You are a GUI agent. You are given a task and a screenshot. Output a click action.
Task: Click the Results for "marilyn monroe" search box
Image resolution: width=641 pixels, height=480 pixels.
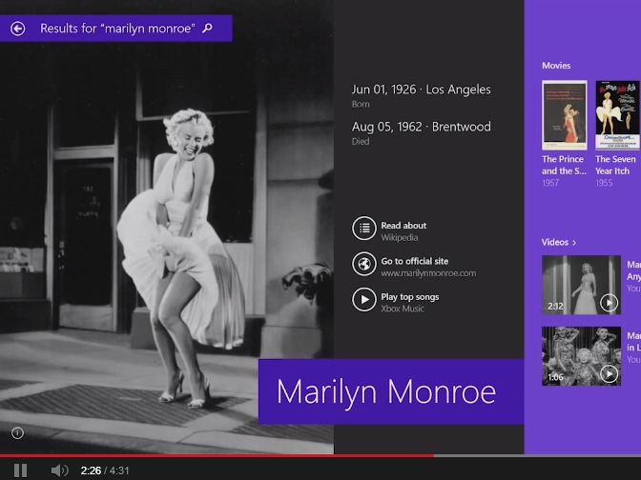click(x=116, y=29)
